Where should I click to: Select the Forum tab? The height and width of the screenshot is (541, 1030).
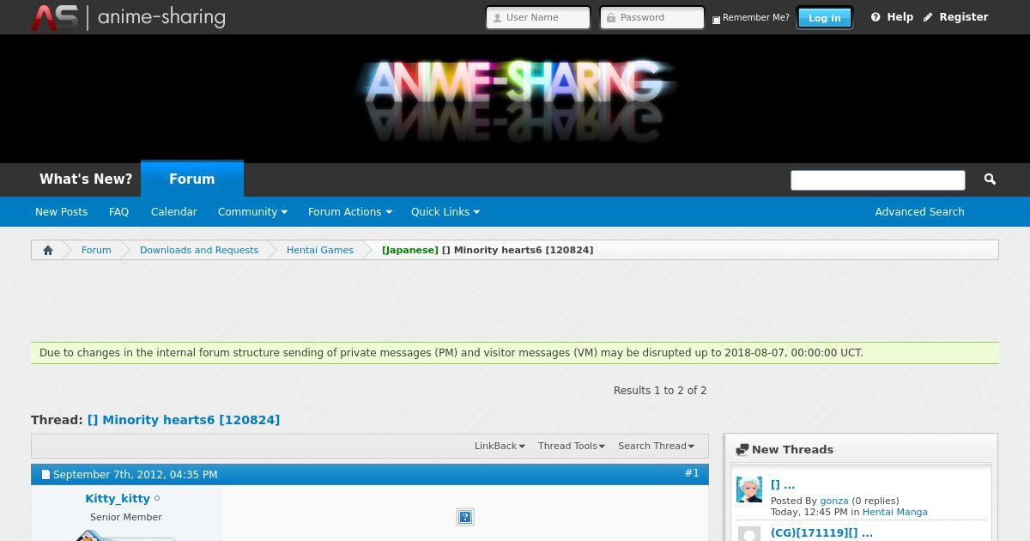pos(192,179)
